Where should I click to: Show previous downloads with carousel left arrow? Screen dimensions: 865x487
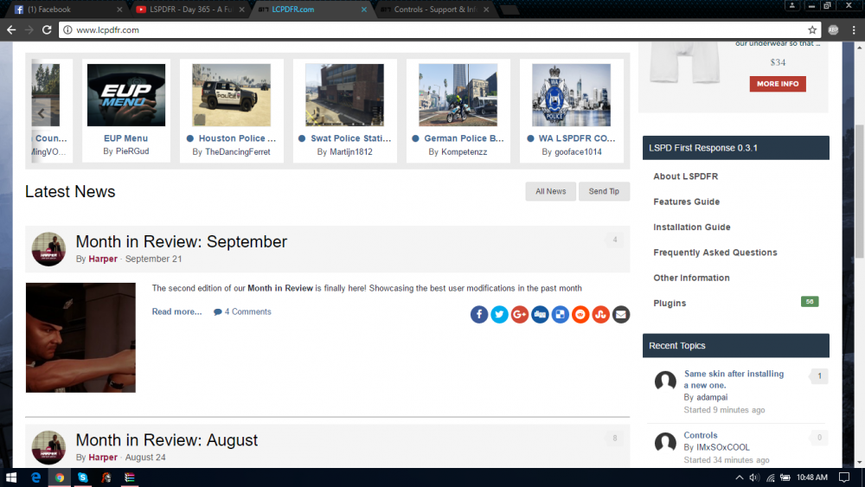click(42, 114)
